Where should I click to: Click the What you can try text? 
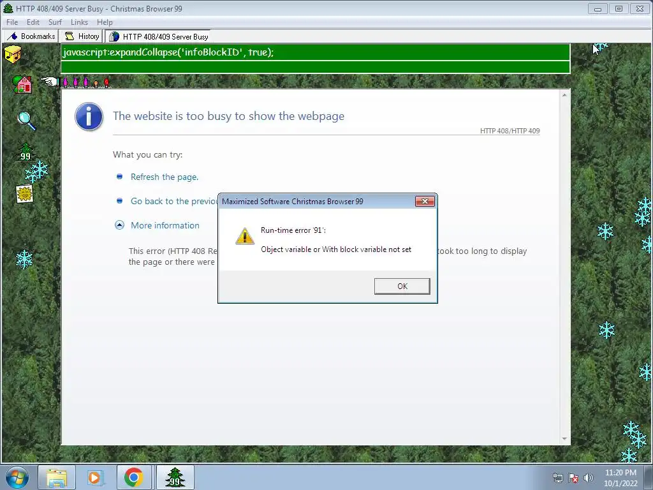tap(148, 154)
